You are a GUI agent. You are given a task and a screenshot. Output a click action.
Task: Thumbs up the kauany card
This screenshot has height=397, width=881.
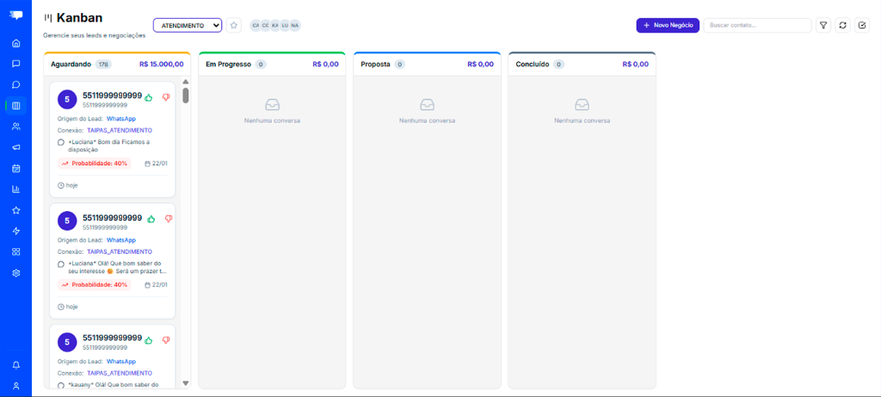pyautogui.click(x=149, y=340)
